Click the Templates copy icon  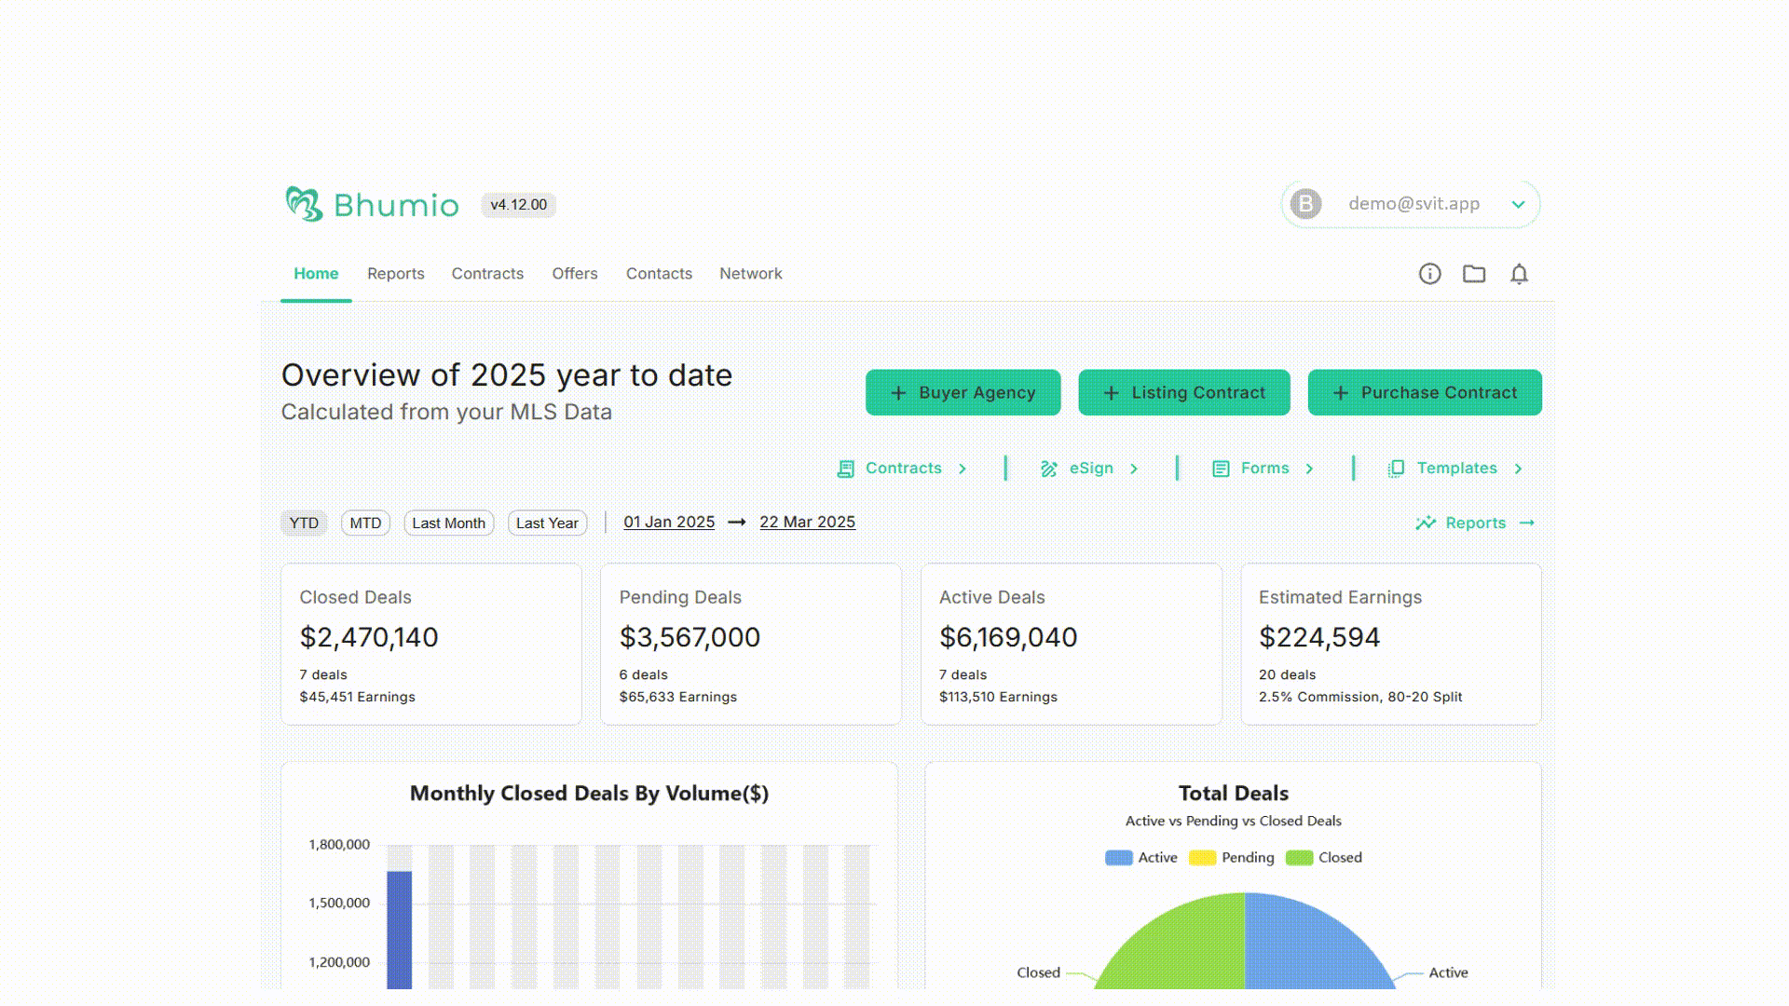coord(1396,469)
